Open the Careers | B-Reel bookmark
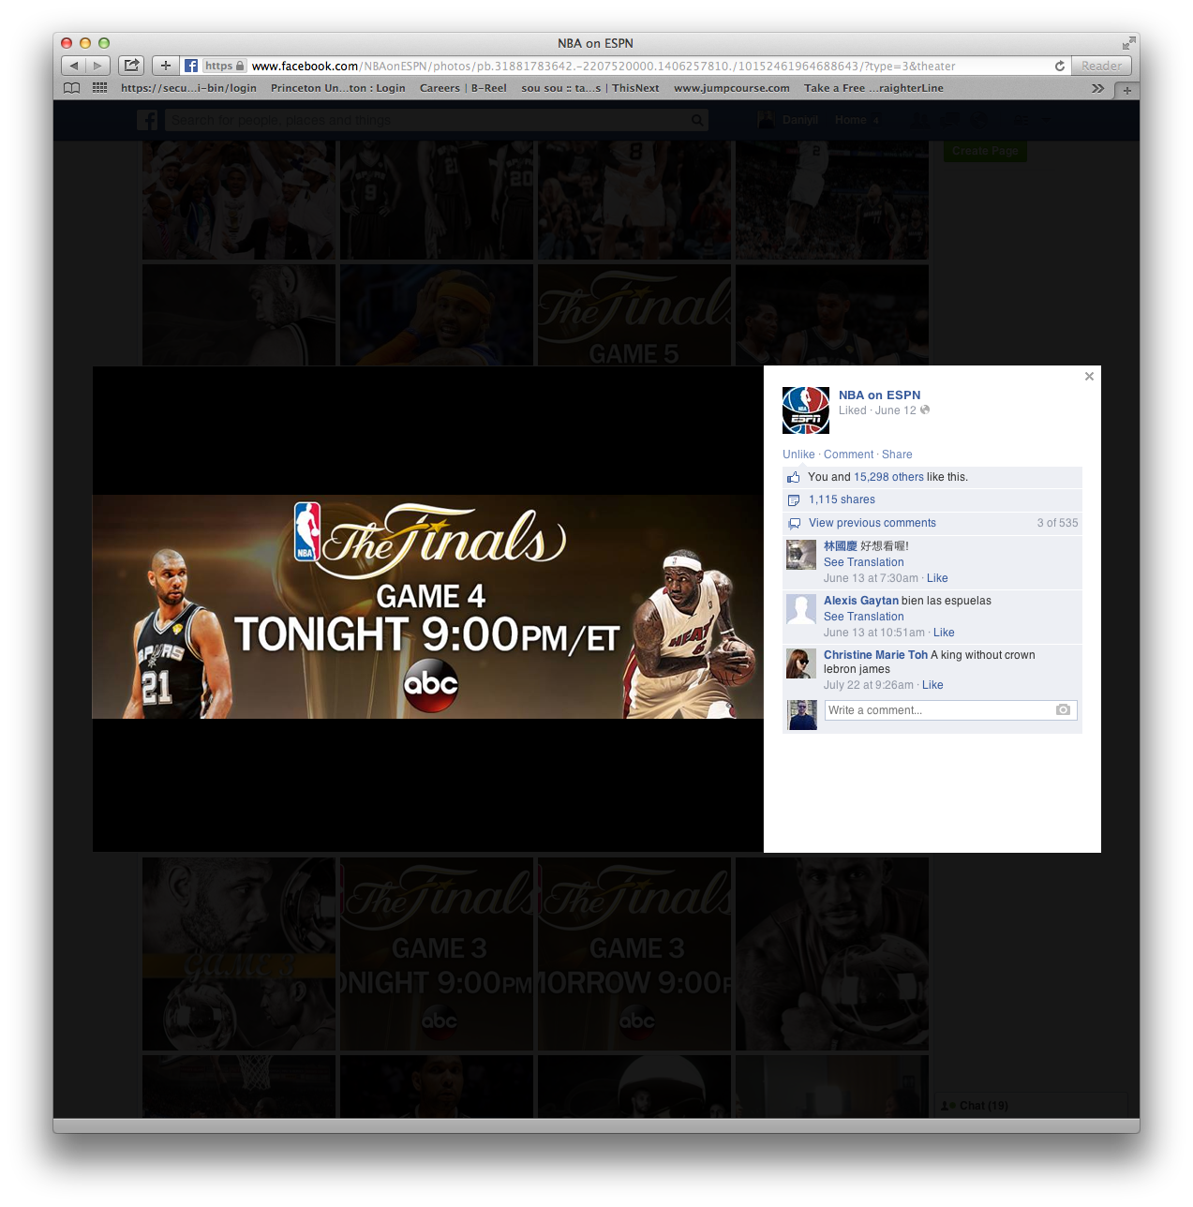 (x=463, y=88)
